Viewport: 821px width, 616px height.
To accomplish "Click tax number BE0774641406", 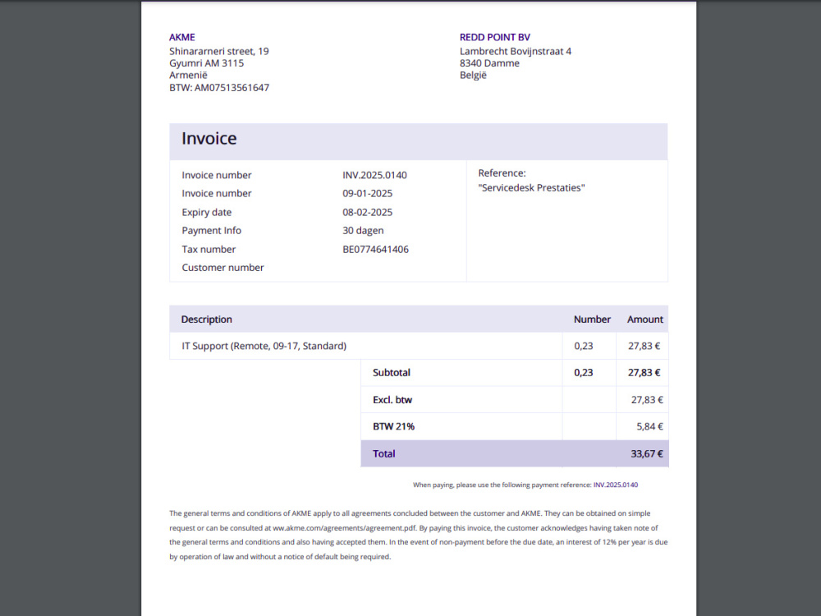I will (x=375, y=250).
